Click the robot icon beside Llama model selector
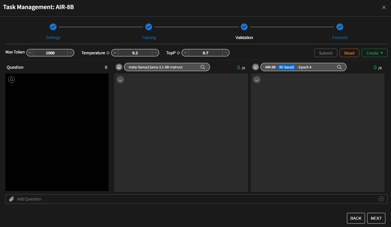Viewport: 391px width, 227px height. coord(119,67)
